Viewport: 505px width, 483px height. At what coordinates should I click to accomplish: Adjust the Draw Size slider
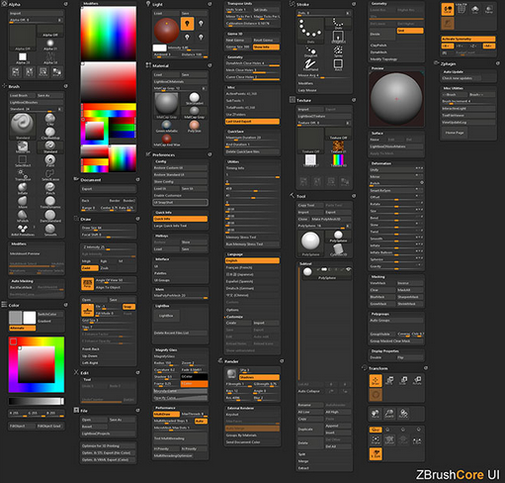click(x=108, y=228)
